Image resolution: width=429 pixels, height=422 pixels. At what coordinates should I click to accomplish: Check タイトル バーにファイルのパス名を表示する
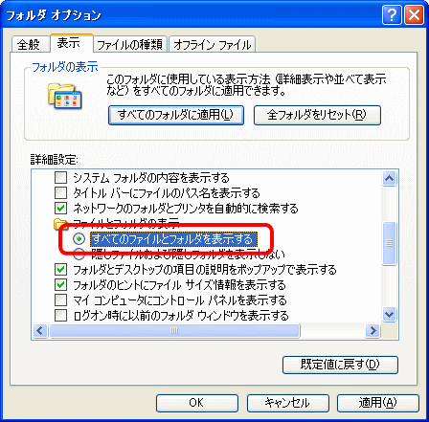click(60, 192)
